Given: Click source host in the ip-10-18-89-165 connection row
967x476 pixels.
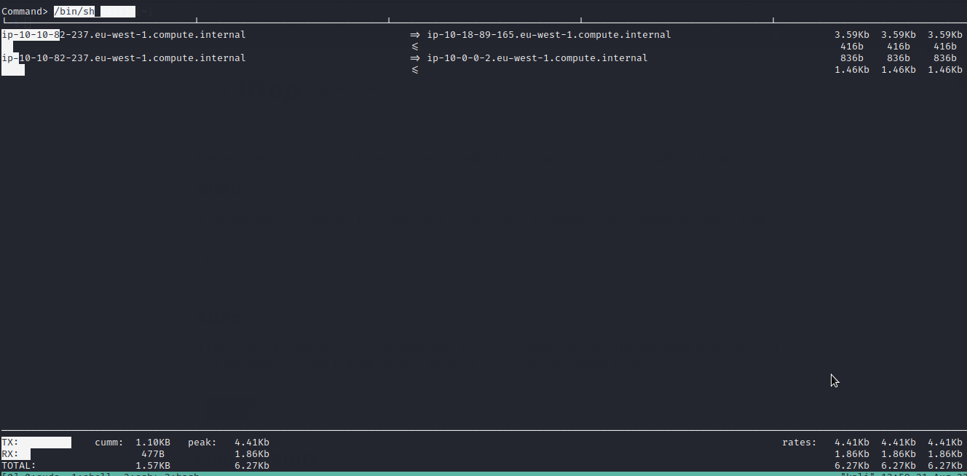Looking at the screenshot, I should [x=124, y=35].
